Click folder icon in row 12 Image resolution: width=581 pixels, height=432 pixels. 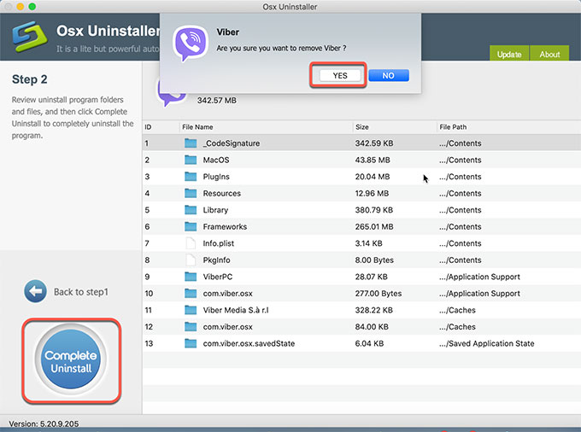click(x=191, y=326)
